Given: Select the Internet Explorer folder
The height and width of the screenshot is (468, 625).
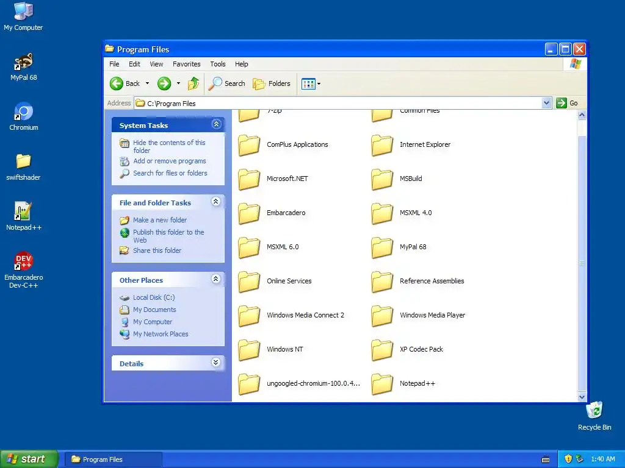Looking at the screenshot, I should (411, 145).
